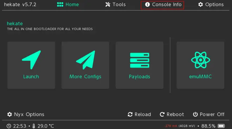Click the thermometer icon in status bar

34,126
